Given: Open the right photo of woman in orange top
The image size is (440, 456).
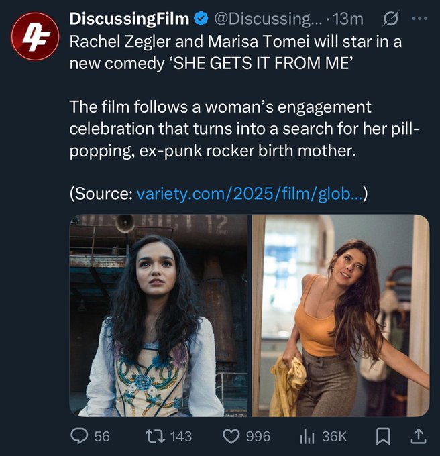Looking at the screenshot, I should pos(341,315).
